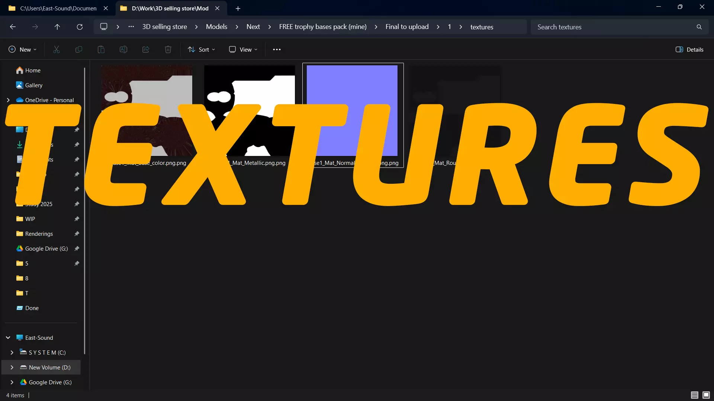714x401 pixels.
Task: Click the Models breadcrumb in the address bar
Action: tap(216, 27)
